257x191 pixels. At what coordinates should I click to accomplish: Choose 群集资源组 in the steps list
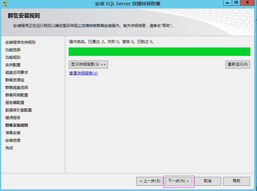[15, 80]
